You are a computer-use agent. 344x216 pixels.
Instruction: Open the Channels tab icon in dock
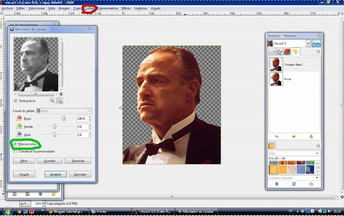click(287, 52)
